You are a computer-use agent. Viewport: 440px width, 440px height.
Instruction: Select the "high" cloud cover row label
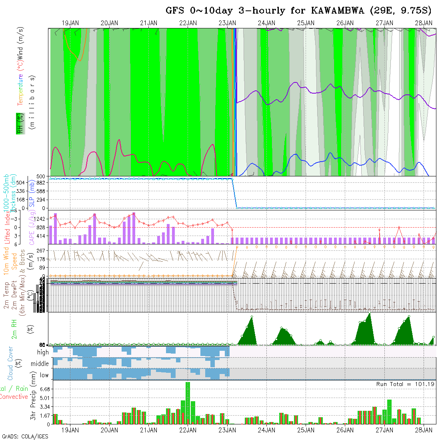pyautogui.click(x=43, y=352)
